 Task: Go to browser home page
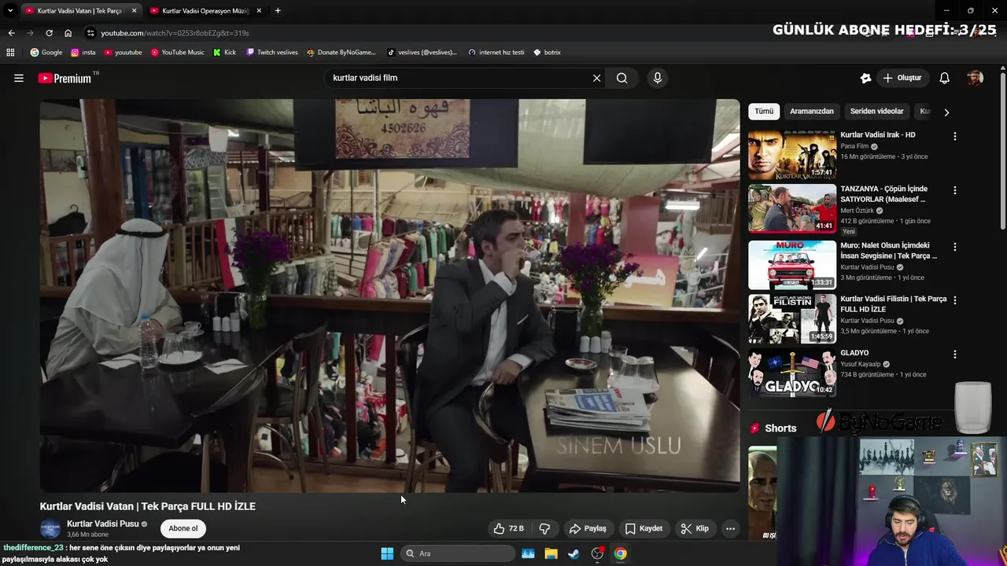pos(68,33)
